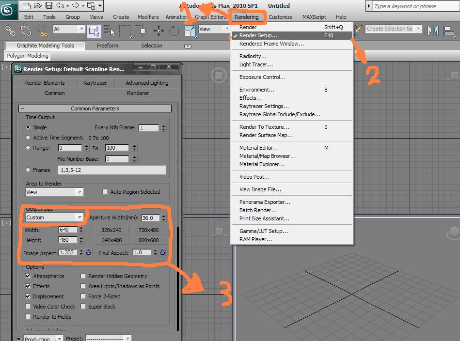Click the Save File floppy icon

(x=49, y=5)
